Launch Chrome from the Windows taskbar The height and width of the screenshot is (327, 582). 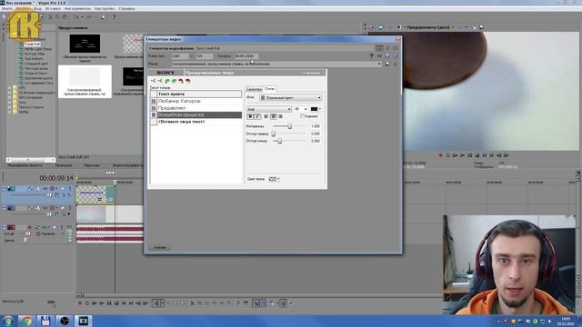point(26,321)
